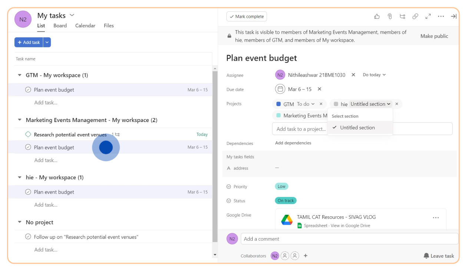The image size is (467, 271).
Task: Add collaborator with plus icon
Action: pos(305,255)
